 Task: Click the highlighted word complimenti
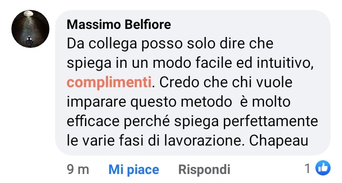click(109, 83)
